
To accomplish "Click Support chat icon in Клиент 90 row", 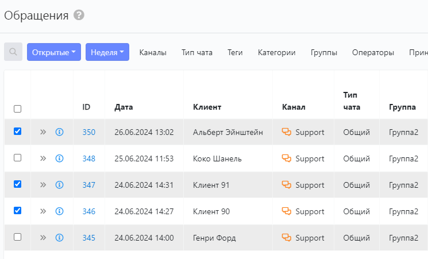I will [x=287, y=211].
